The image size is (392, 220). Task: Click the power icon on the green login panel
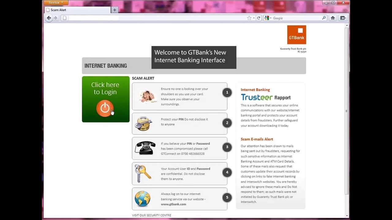point(105,108)
